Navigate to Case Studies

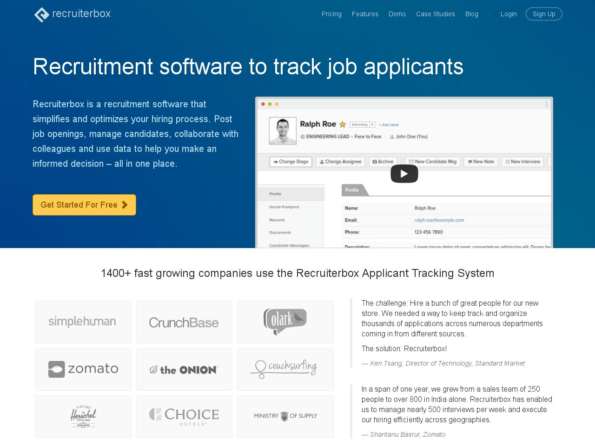coord(436,14)
